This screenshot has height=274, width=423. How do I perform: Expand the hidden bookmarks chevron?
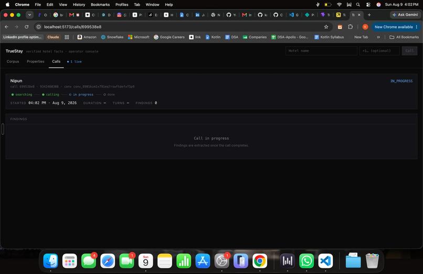click(378, 37)
